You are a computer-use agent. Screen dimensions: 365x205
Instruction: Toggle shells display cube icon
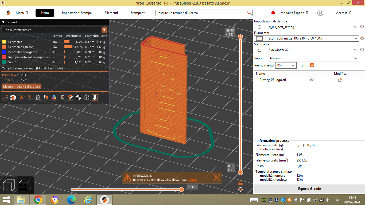[87, 98]
